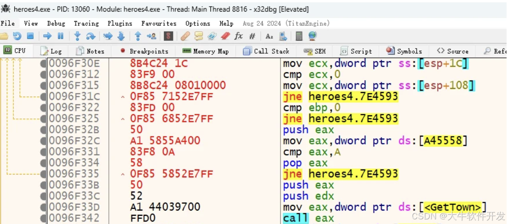Click opcode bytes 'A1 5855A400'
Screen dimensions: 507x224
click(x=165, y=141)
